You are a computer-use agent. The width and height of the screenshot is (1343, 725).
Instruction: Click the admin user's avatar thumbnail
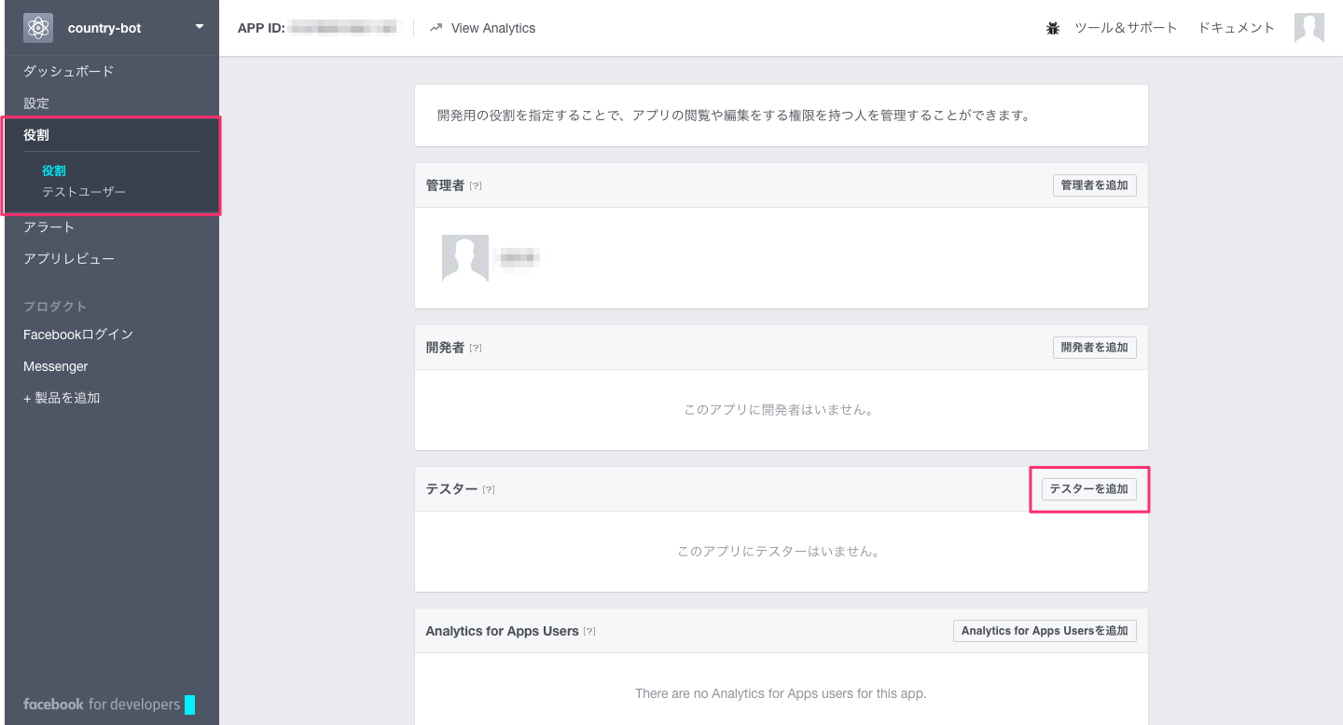point(464,258)
